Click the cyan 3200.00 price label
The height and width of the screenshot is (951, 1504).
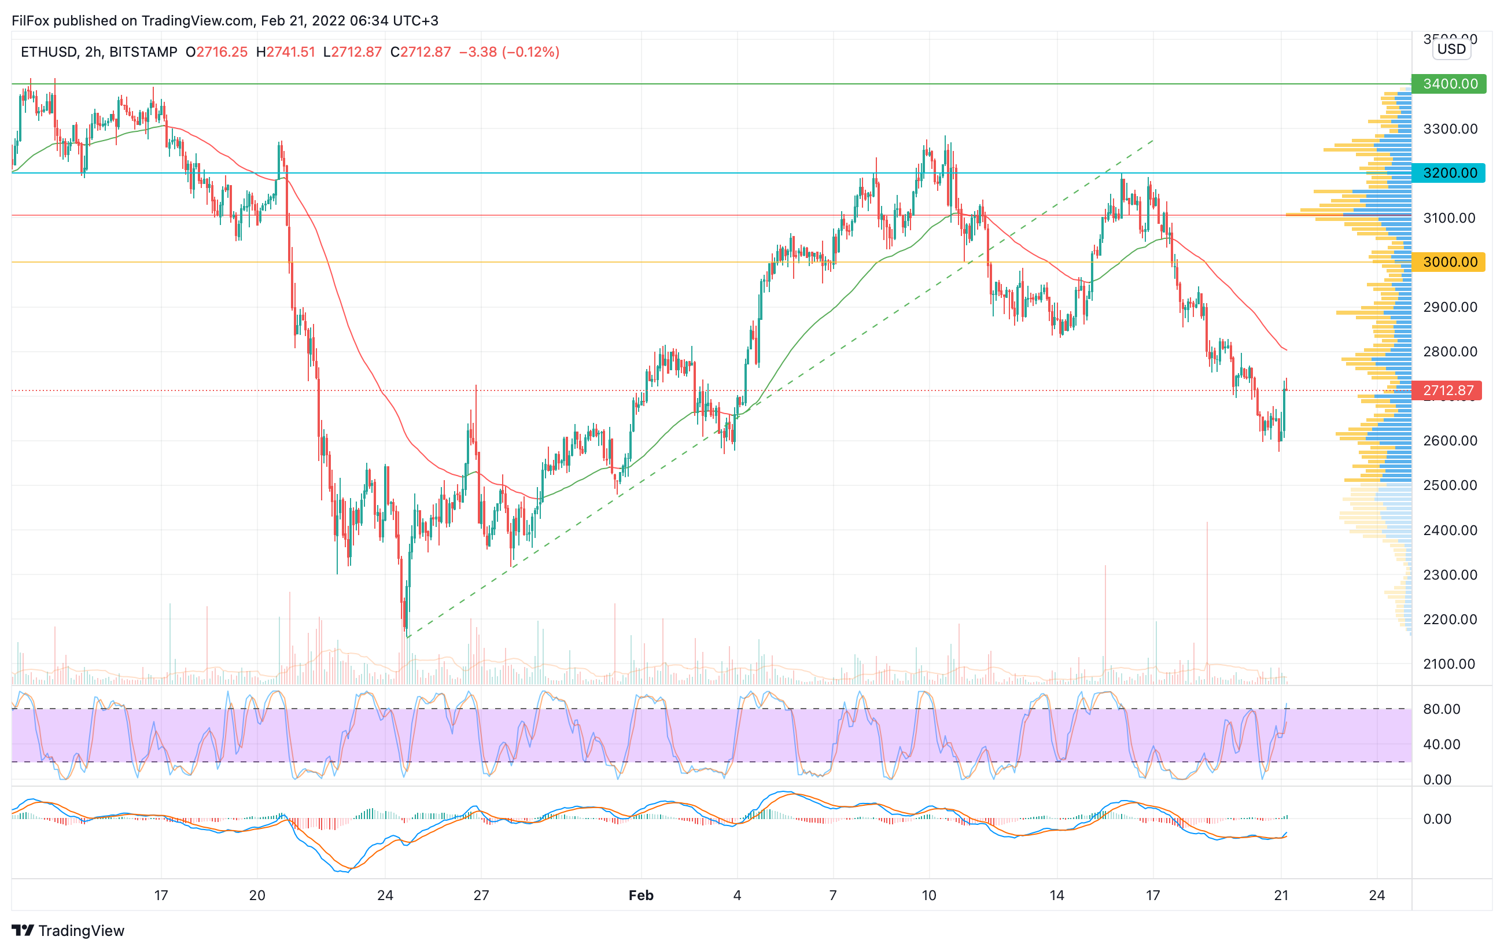point(1449,173)
